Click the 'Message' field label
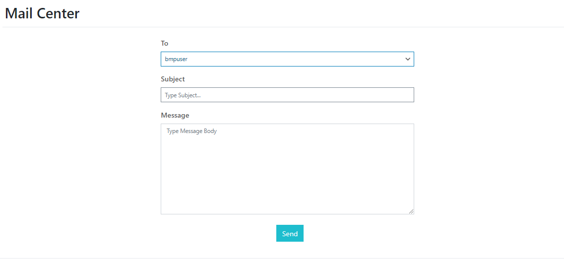The height and width of the screenshot is (267, 564). click(175, 115)
